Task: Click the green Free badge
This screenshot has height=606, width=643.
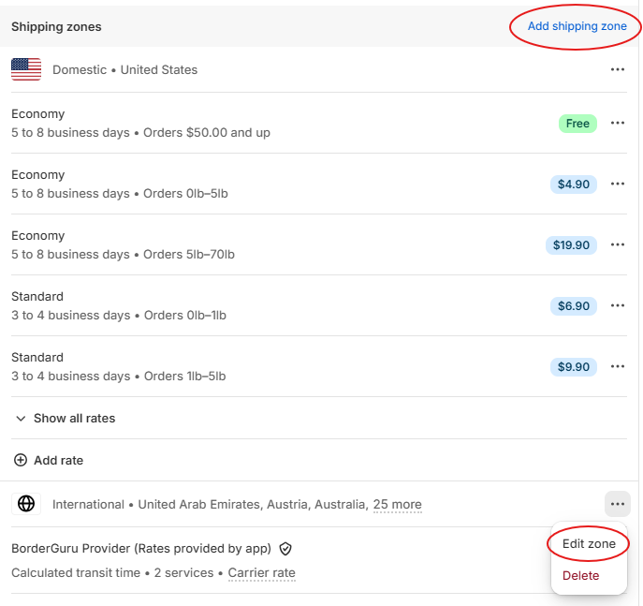Action: tap(577, 123)
